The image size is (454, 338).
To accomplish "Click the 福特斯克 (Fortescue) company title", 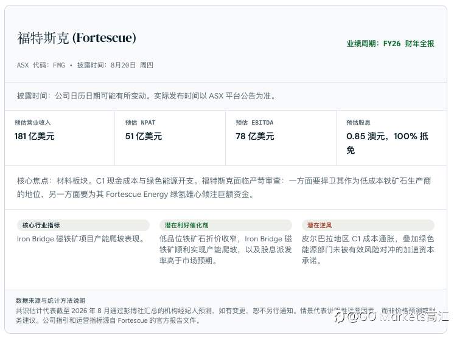I will 77,38.
